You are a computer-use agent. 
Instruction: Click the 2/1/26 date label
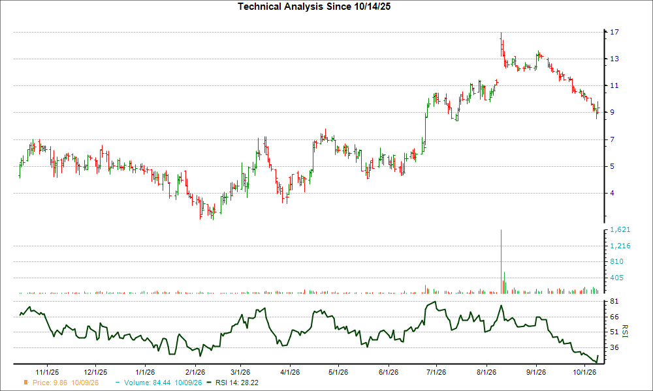pyautogui.click(x=195, y=372)
